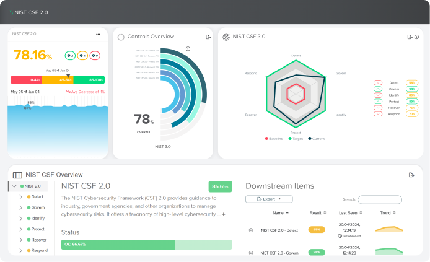Click the Govern 98% result badge

click(x=317, y=253)
